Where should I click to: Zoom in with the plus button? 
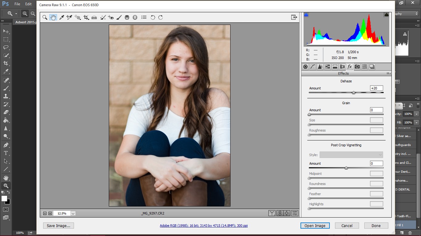[50, 213]
